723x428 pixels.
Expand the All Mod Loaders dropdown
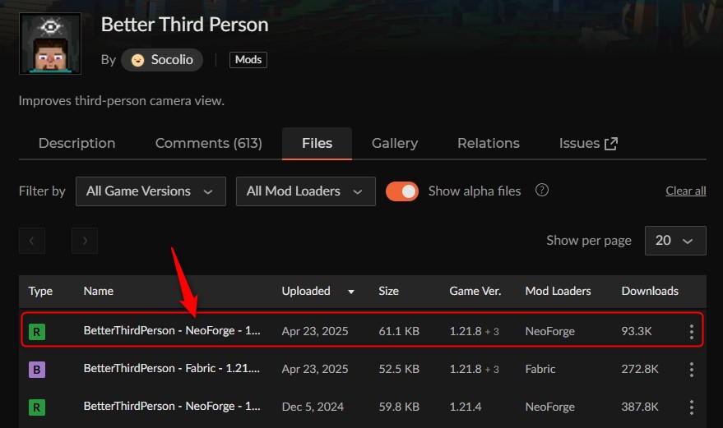[x=306, y=191]
